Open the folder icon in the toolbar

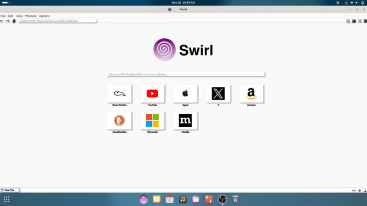tap(354, 21)
